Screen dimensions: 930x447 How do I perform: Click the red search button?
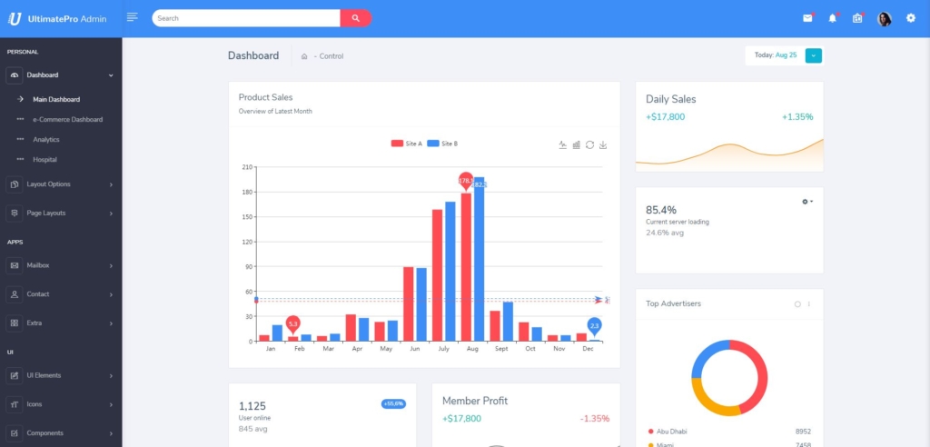355,18
